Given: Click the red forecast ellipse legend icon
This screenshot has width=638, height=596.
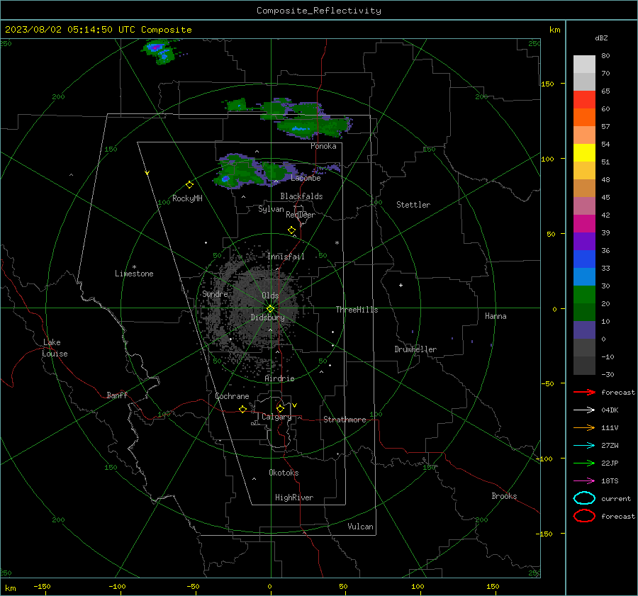Looking at the screenshot, I should 584,516.
